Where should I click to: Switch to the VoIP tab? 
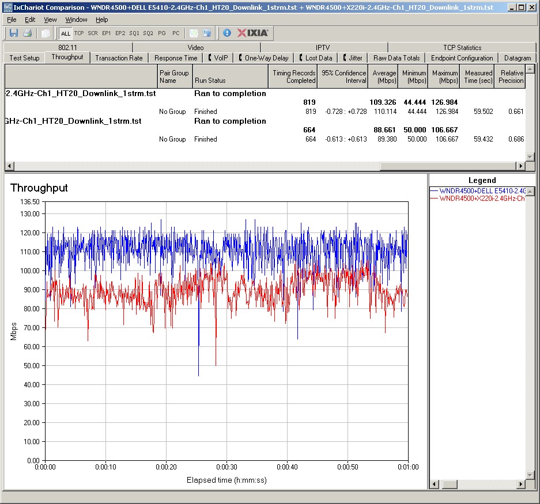218,58
